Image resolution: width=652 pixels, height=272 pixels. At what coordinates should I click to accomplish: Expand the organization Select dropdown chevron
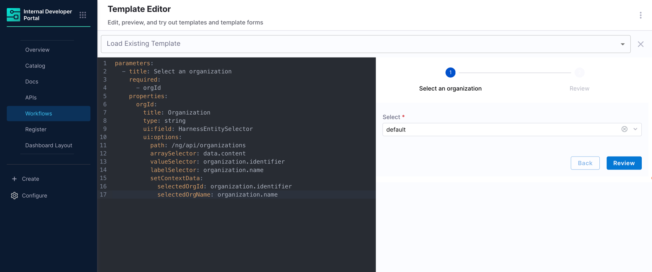[635, 129]
